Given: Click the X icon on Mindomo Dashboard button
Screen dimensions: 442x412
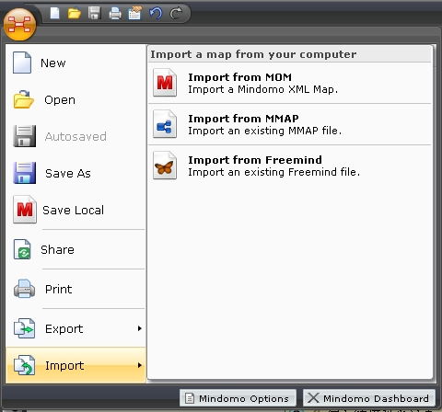Looking at the screenshot, I should pos(313,398).
